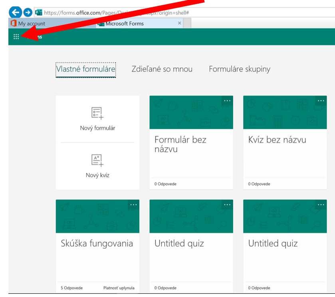Click the browser back arrow button
The width and height of the screenshot is (335, 297).
coord(15,12)
